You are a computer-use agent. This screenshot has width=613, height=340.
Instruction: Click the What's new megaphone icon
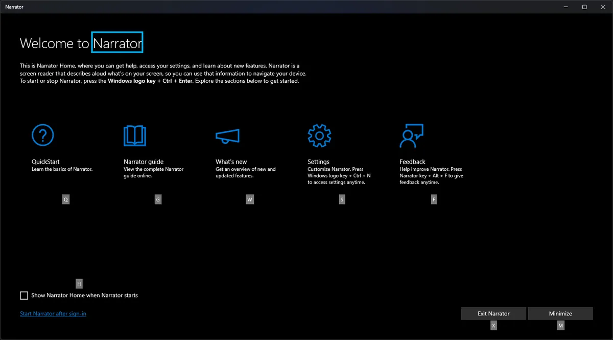pyautogui.click(x=227, y=134)
